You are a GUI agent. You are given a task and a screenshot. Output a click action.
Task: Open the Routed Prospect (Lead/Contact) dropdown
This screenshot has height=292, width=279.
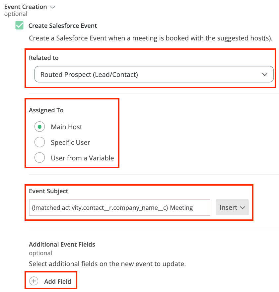click(x=154, y=75)
